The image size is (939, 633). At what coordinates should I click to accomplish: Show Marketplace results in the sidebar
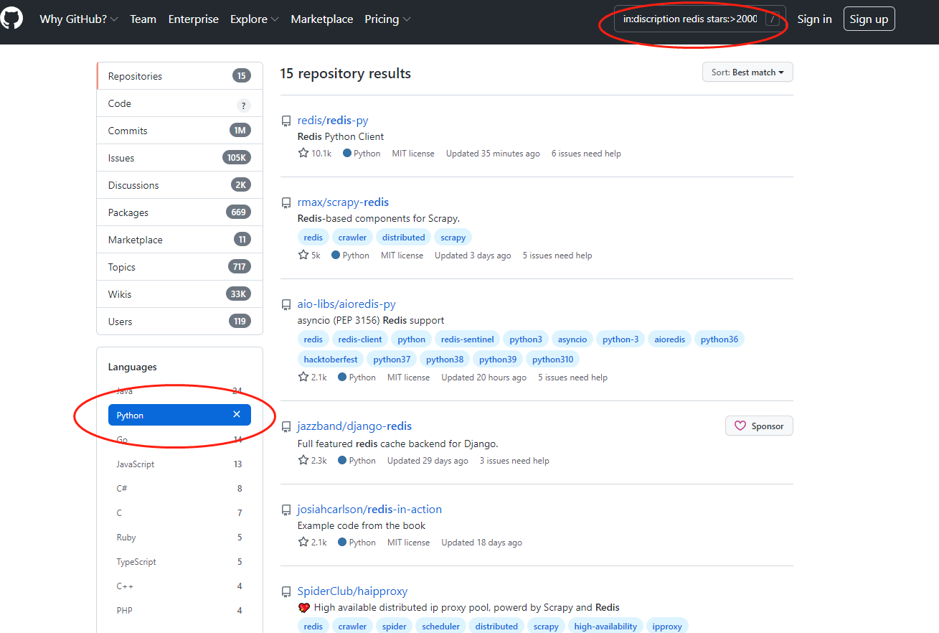click(x=179, y=240)
